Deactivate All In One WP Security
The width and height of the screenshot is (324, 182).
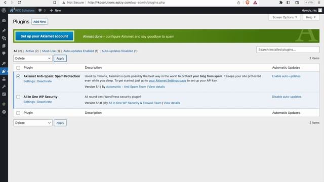click(45, 102)
